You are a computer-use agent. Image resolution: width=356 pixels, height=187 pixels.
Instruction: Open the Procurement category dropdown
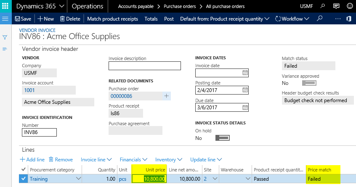coord(77,179)
